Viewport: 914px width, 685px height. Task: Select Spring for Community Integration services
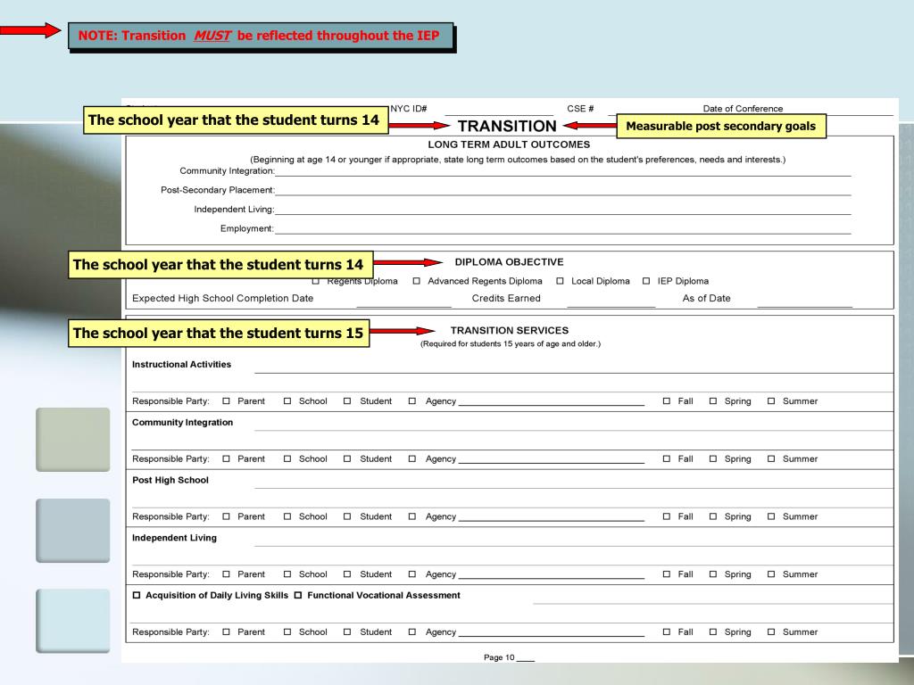(x=713, y=458)
